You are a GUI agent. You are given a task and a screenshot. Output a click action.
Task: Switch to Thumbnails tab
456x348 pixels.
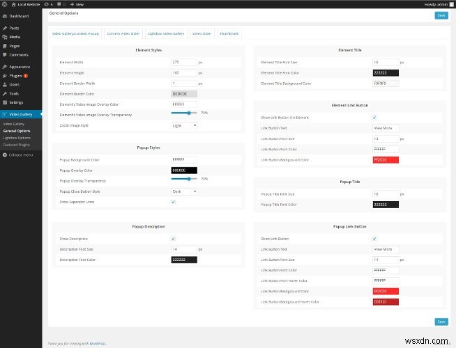click(x=229, y=33)
